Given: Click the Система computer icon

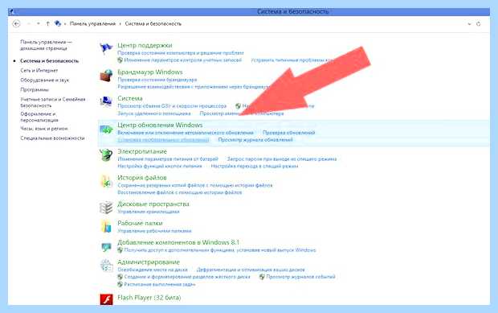Looking at the screenshot, I should pyautogui.click(x=106, y=102).
